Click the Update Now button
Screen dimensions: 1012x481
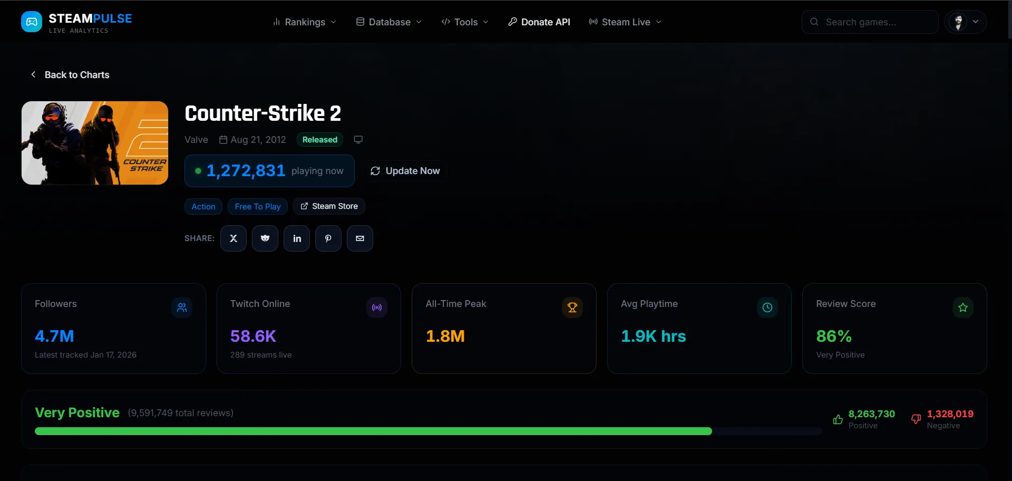pos(405,171)
